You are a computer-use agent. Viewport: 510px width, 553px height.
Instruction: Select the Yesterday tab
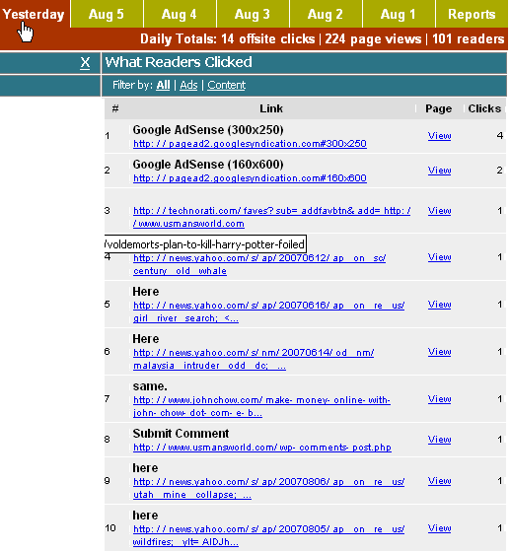[35, 14]
